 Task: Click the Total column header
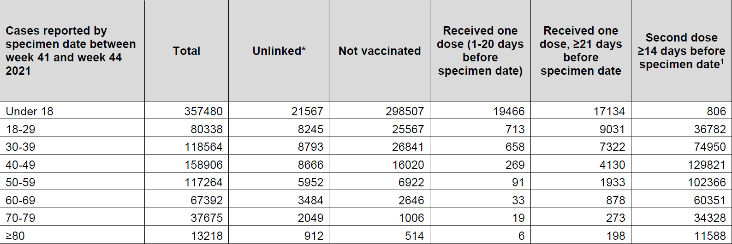186,51
